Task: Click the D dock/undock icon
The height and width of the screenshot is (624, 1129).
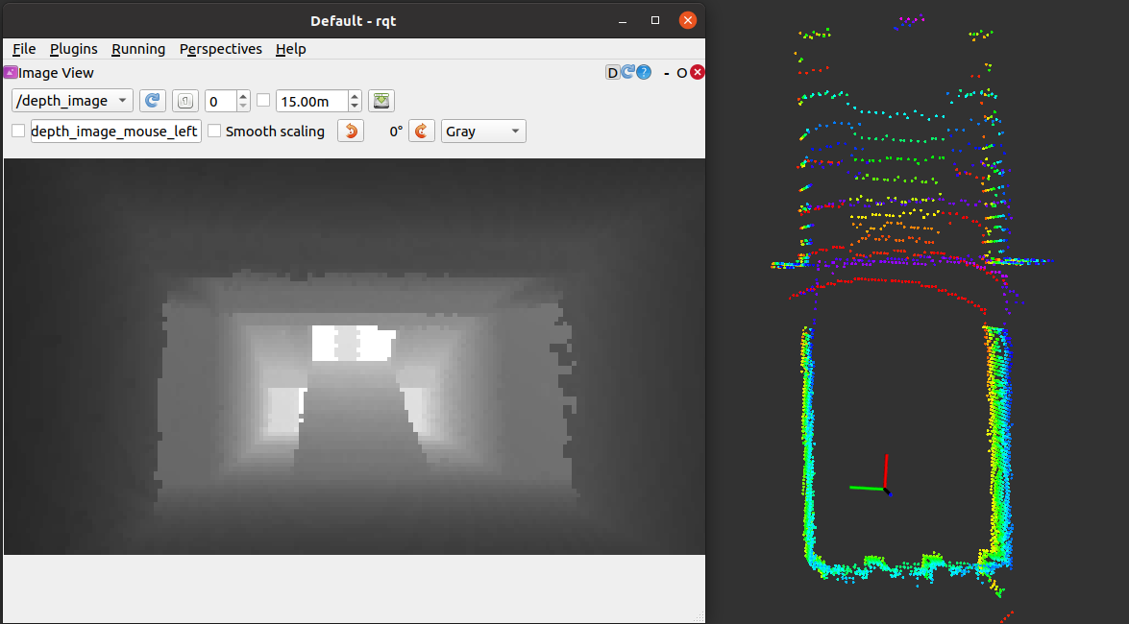Action: pos(612,73)
